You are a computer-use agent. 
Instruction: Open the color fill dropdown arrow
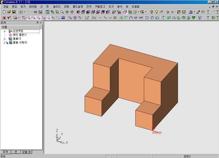coord(194,12)
